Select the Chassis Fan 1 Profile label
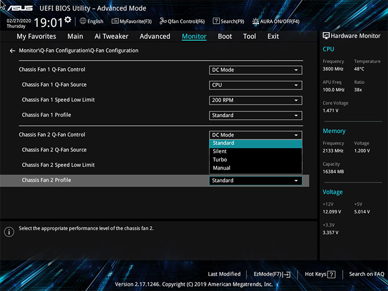 (x=46, y=115)
